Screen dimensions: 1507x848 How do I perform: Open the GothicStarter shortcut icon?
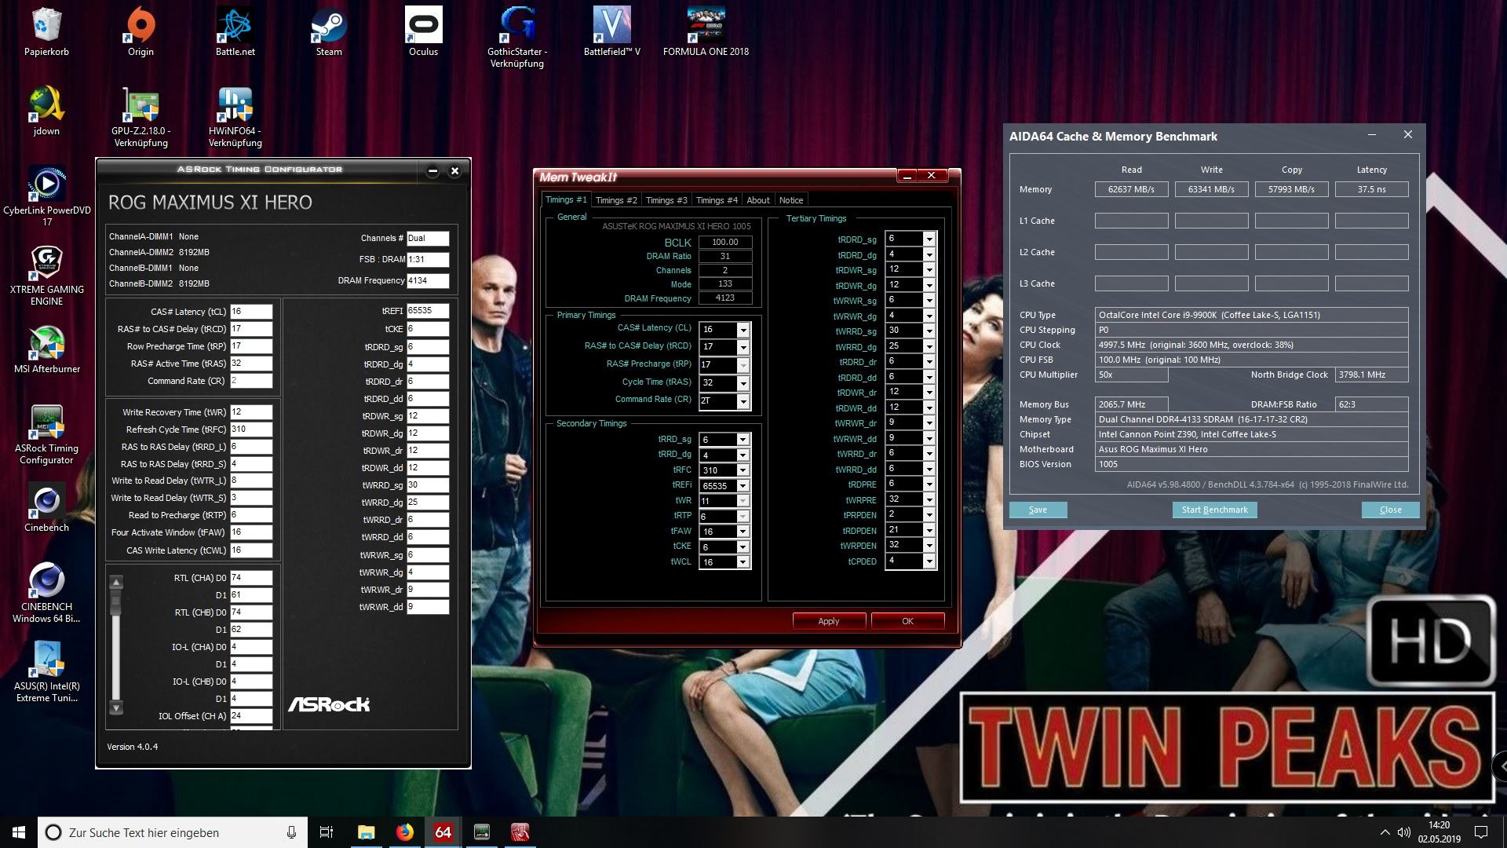[x=517, y=38]
